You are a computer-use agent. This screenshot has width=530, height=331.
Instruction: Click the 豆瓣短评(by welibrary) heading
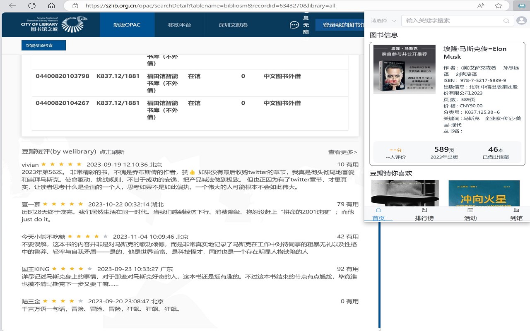[x=59, y=151]
